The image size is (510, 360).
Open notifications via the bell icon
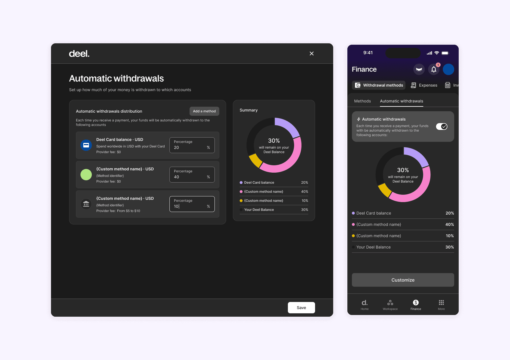click(434, 69)
